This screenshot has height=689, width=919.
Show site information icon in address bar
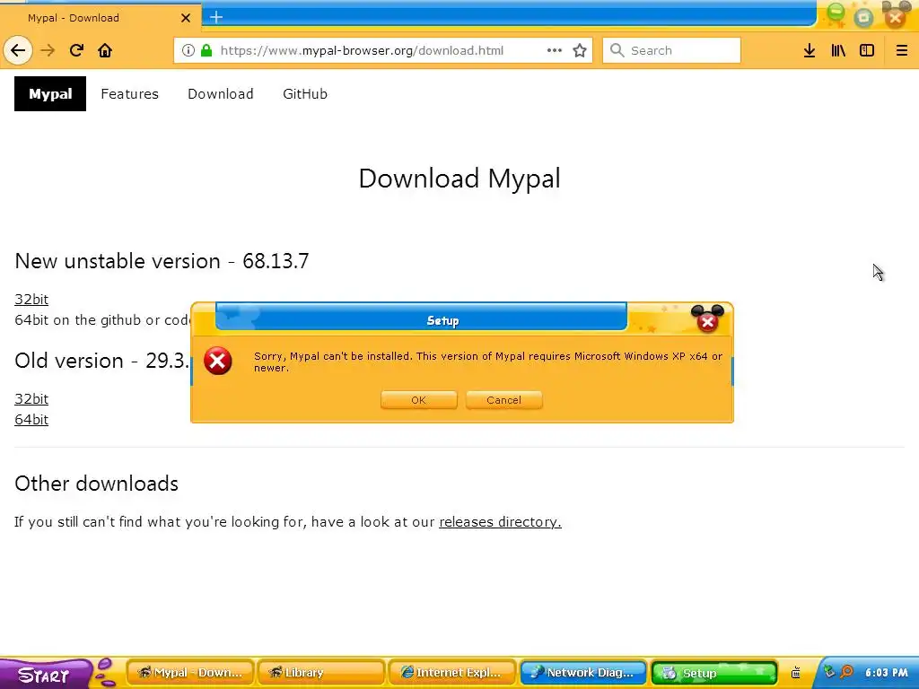(188, 50)
